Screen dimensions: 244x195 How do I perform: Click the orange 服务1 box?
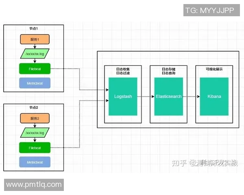click(35, 39)
